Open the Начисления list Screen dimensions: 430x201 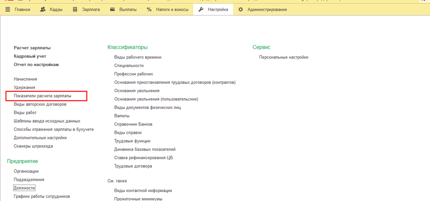click(26, 79)
